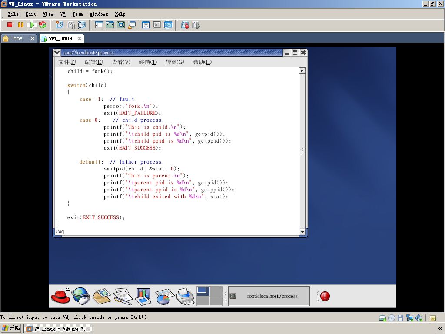The image size is (445, 334).
Task: Close the VM_Linux tab
Action: [80, 38]
